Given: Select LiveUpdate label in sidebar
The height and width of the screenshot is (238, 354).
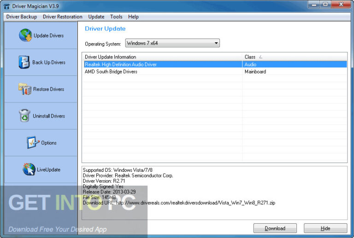Looking at the screenshot, I should click(48, 170).
